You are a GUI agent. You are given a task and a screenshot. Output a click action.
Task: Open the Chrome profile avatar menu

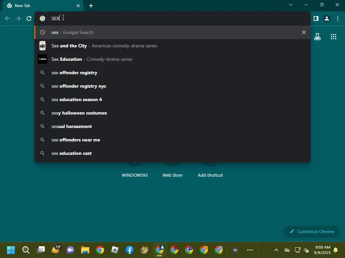[327, 18]
